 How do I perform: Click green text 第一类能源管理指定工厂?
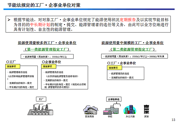(x=47, y=49)
